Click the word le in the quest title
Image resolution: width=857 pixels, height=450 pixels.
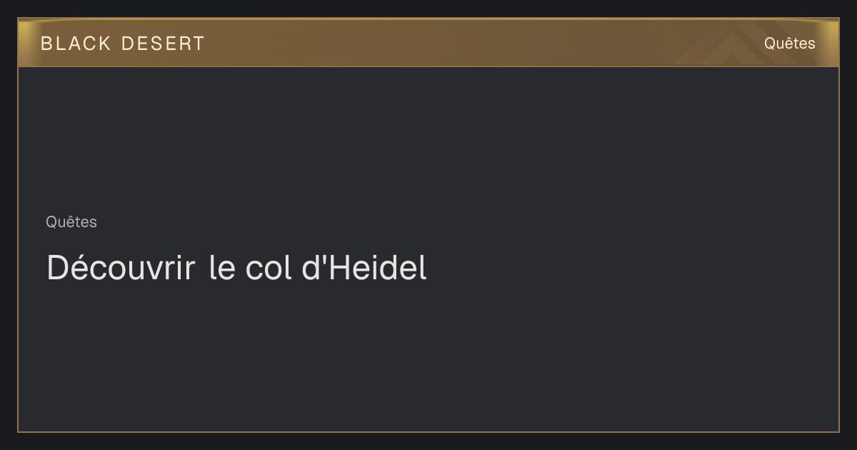coord(222,268)
